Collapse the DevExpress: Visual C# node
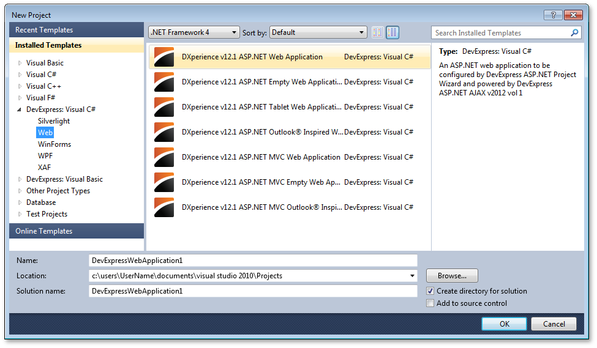 [x=20, y=109]
